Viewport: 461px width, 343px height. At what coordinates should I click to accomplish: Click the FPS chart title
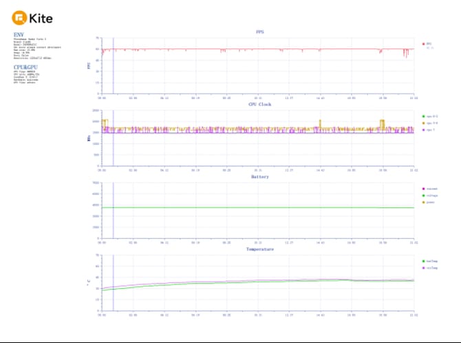point(260,32)
